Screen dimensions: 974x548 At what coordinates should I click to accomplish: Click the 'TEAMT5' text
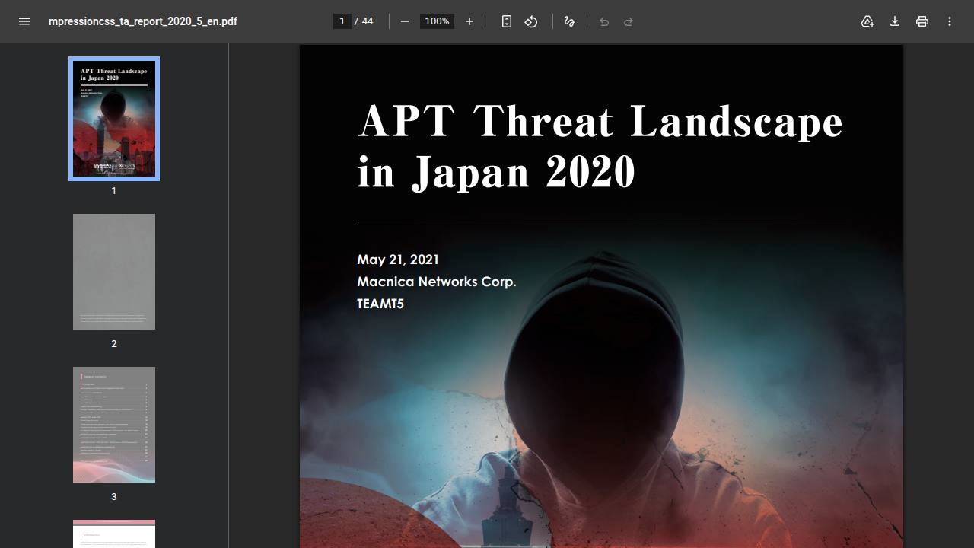[380, 304]
